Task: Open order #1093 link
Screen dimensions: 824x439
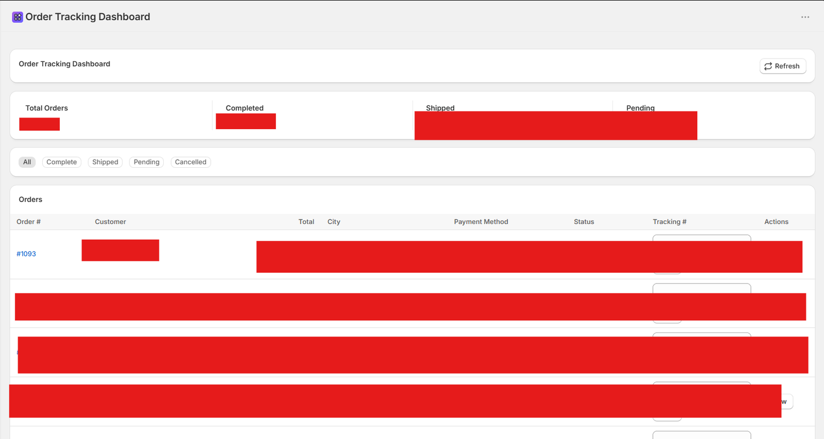Action: [x=26, y=254]
